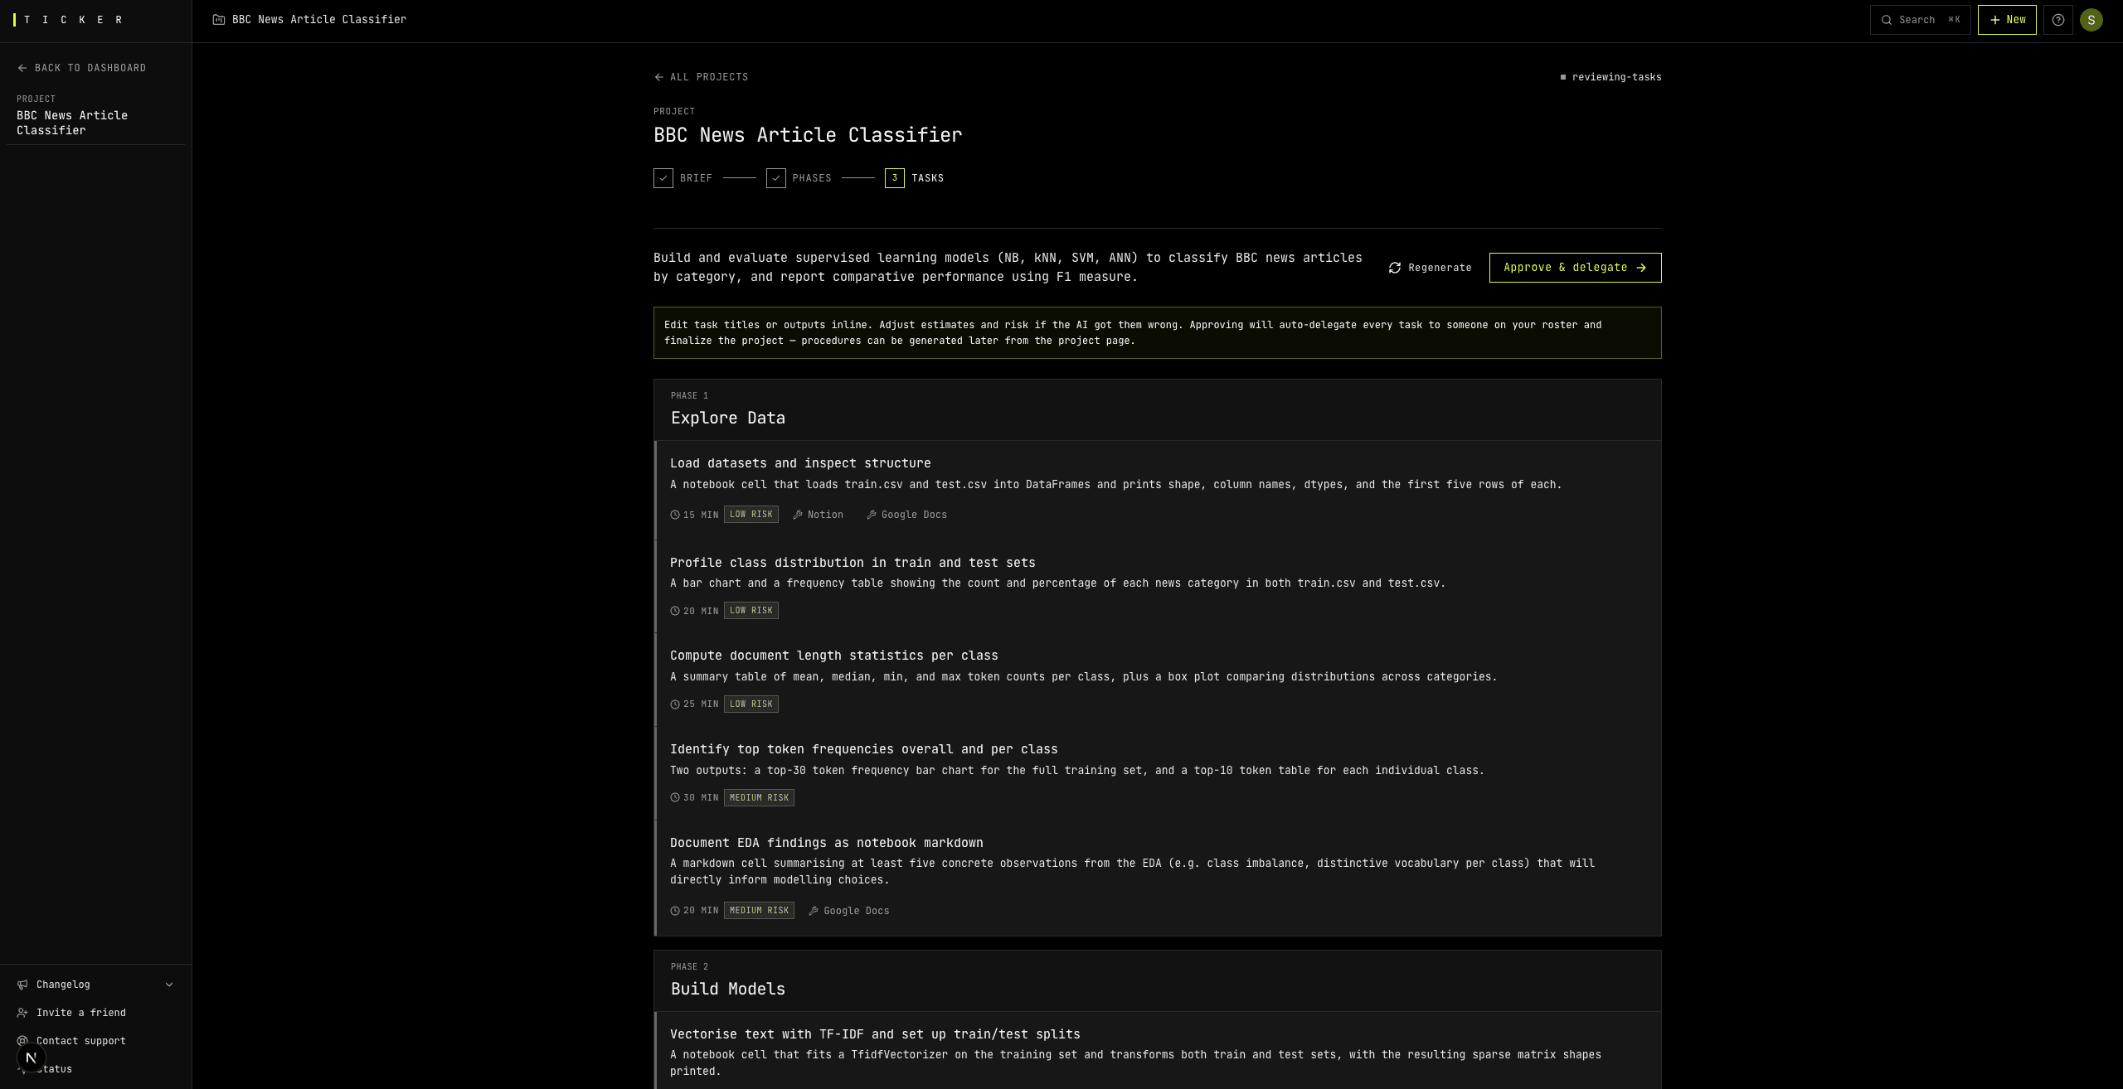Image resolution: width=2123 pixels, height=1089 pixels.
Task: Click the round N badge icon
Action: pyautogui.click(x=31, y=1058)
